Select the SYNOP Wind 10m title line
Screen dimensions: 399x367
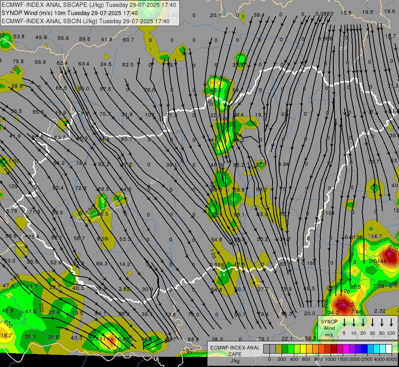tap(69, 13)
